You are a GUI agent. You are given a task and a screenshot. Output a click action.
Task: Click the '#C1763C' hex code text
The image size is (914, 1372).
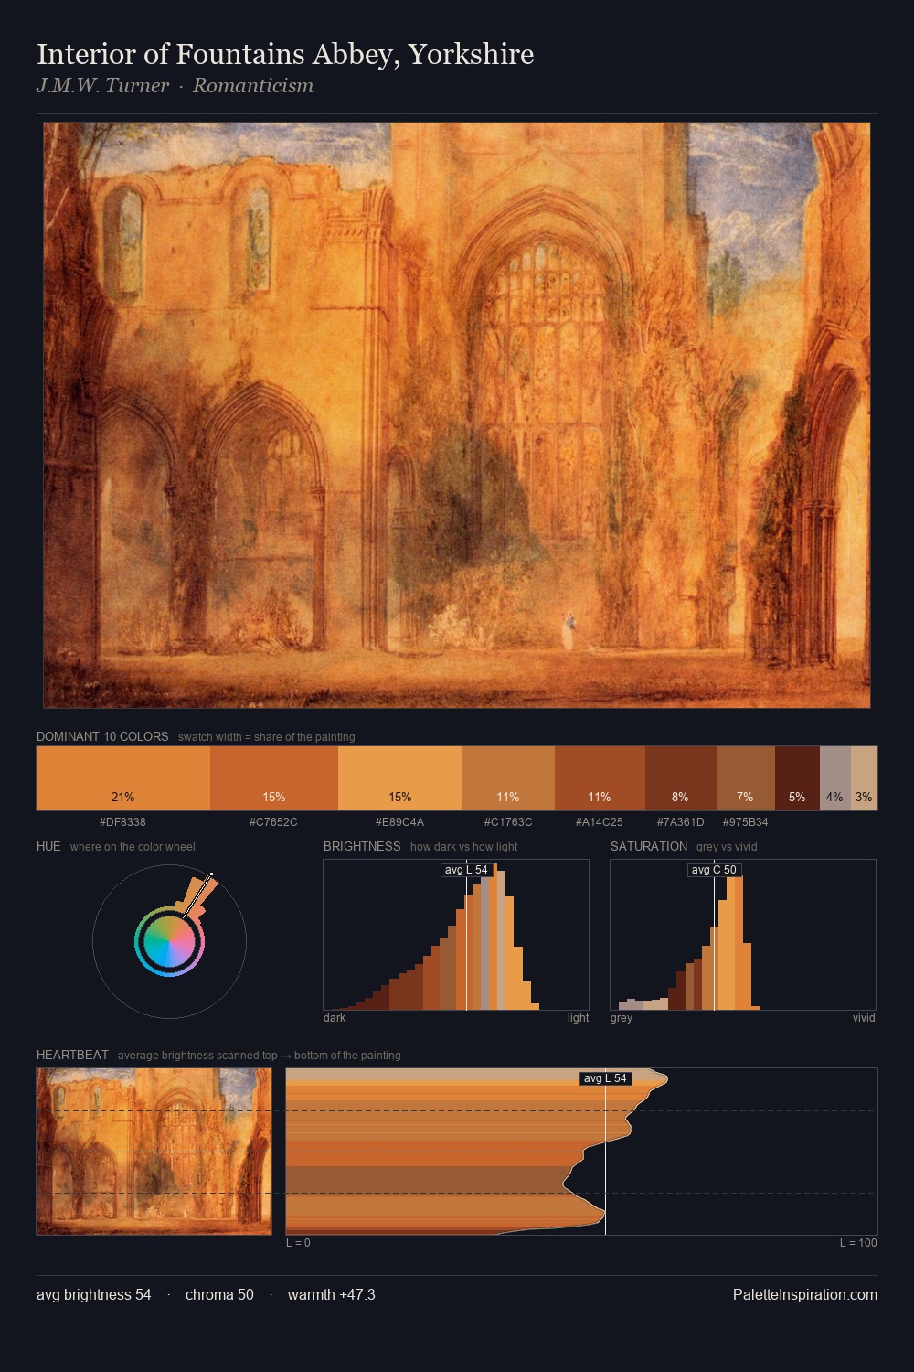508,822
